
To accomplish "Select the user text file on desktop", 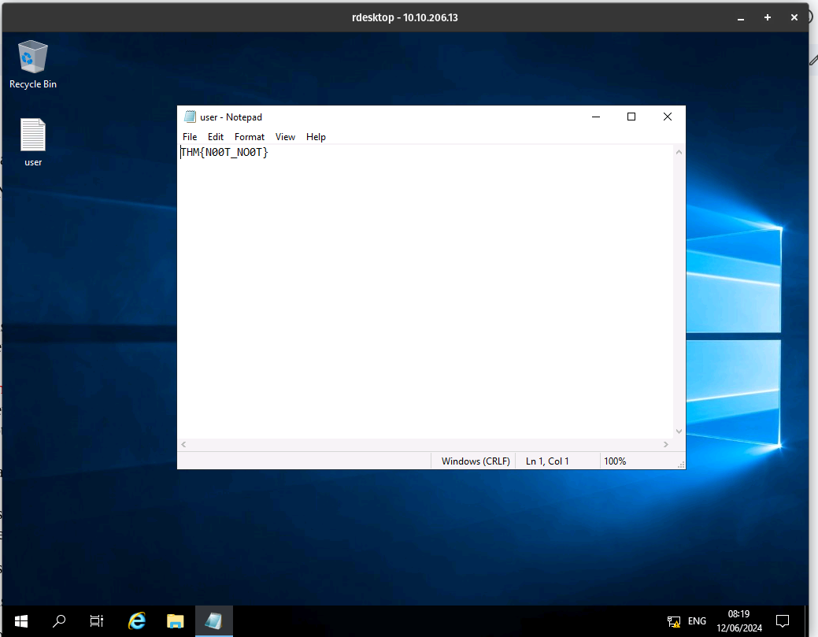I will tap(33, 135).
